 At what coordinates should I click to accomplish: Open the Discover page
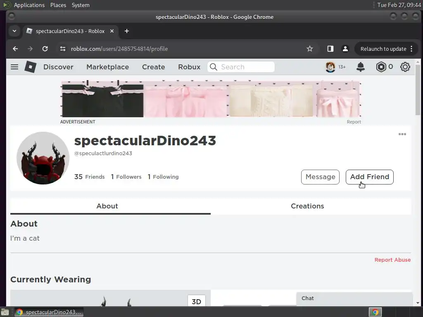point(58,67)
